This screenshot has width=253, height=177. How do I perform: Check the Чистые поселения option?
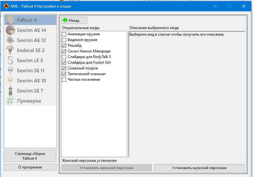(x=64, y=80)
